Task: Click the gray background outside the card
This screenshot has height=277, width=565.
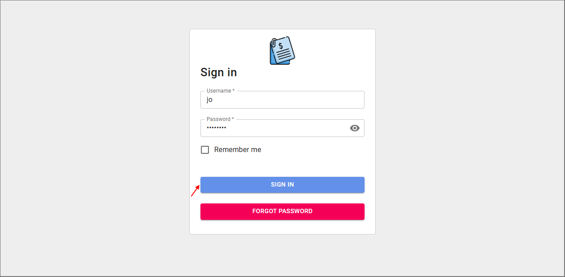Action: (x=89, y=133)
